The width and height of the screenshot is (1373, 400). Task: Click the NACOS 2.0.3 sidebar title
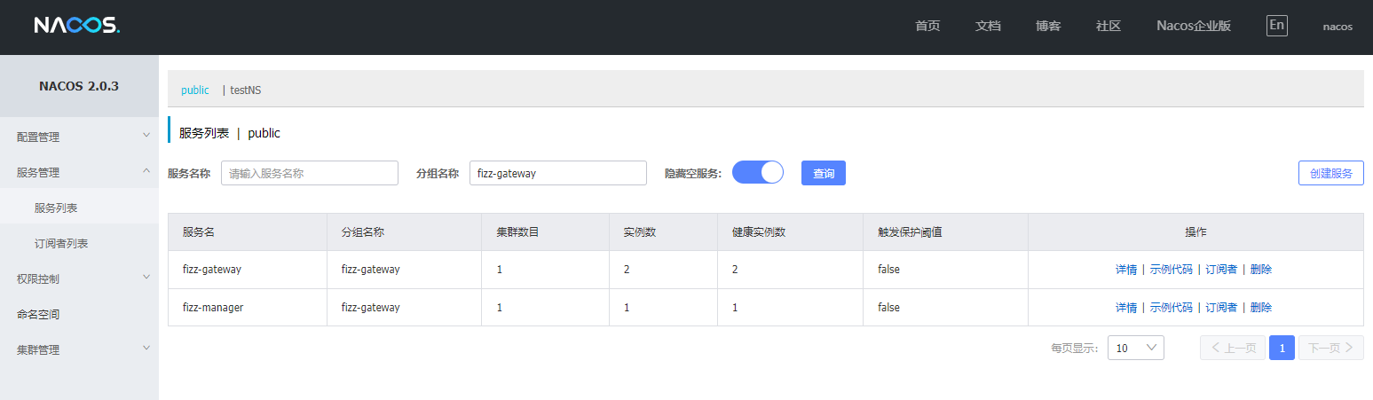[x=79, y=86]
